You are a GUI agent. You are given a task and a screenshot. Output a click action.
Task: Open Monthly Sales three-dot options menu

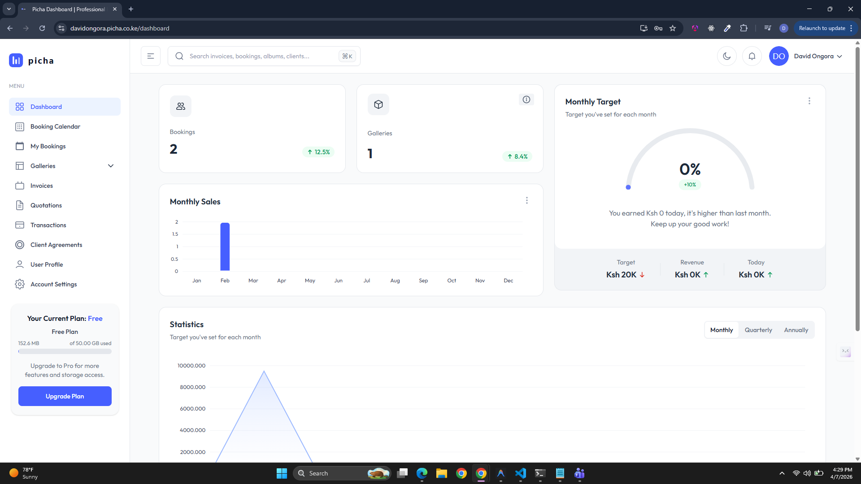526,200
